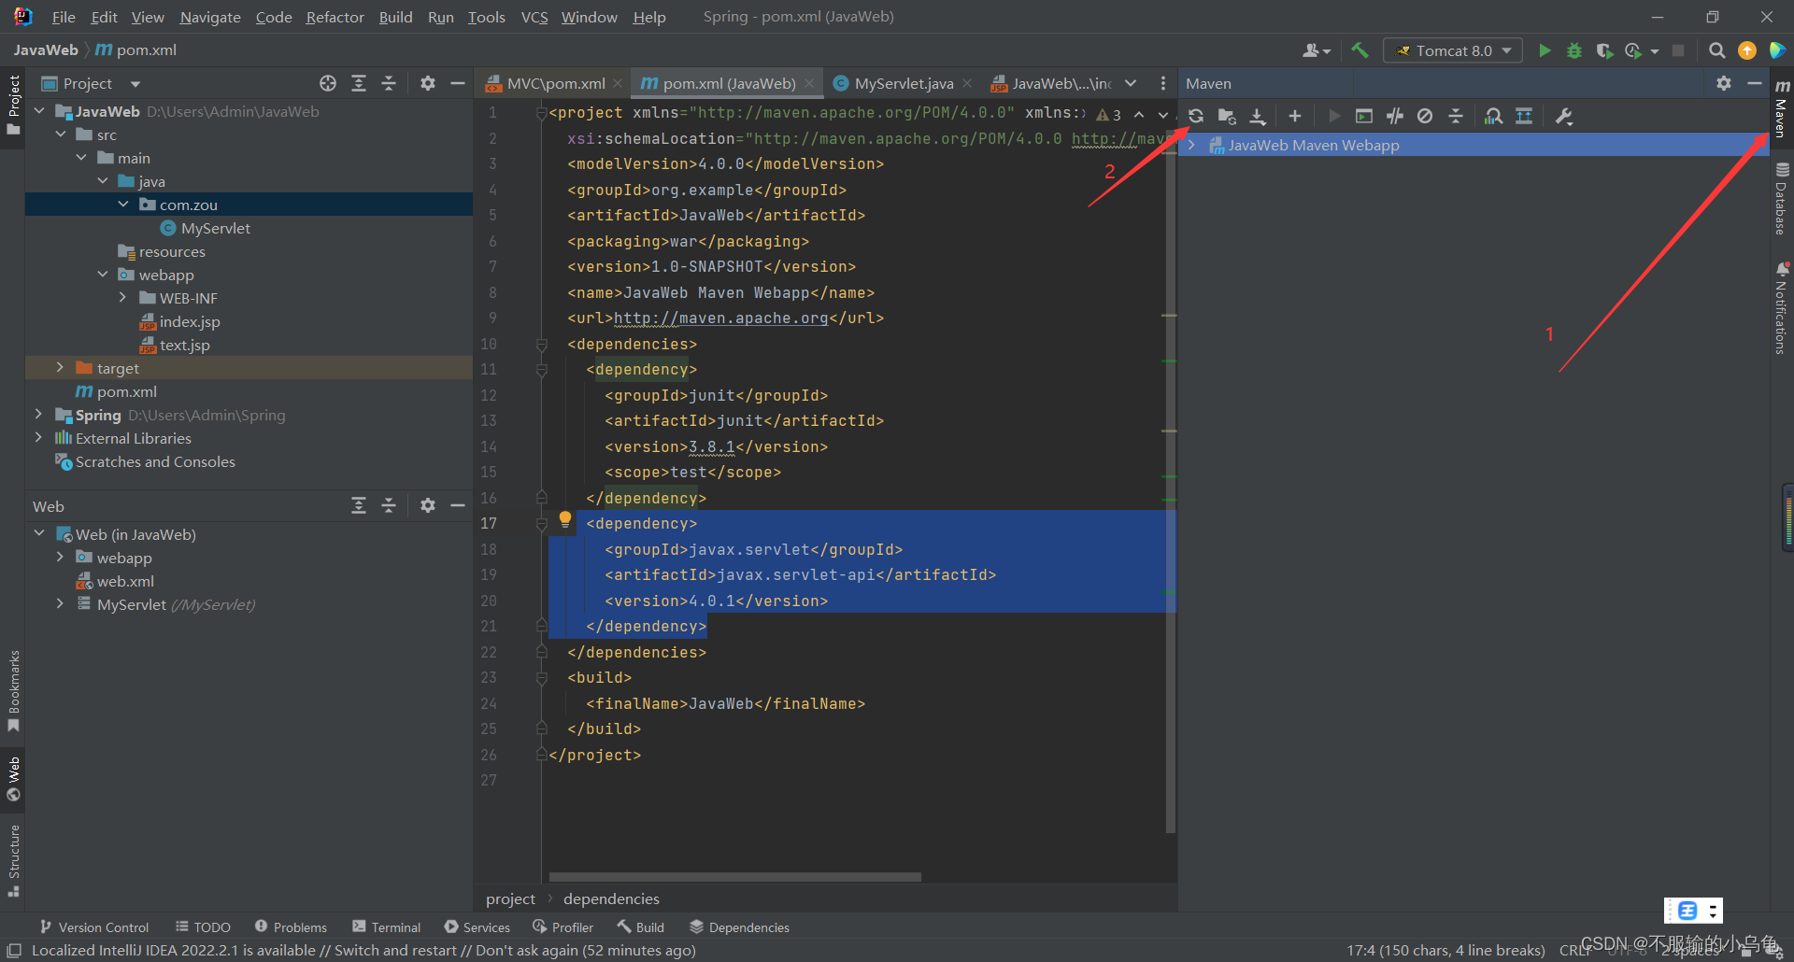The width and height of the screenshot is (1794, 962).
Task: Select text.jsp file
Action: 185,345
